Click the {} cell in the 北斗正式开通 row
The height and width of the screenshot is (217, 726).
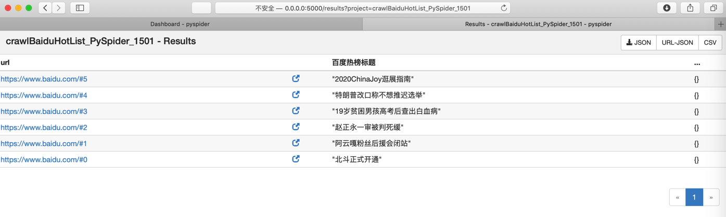[696, 160]
